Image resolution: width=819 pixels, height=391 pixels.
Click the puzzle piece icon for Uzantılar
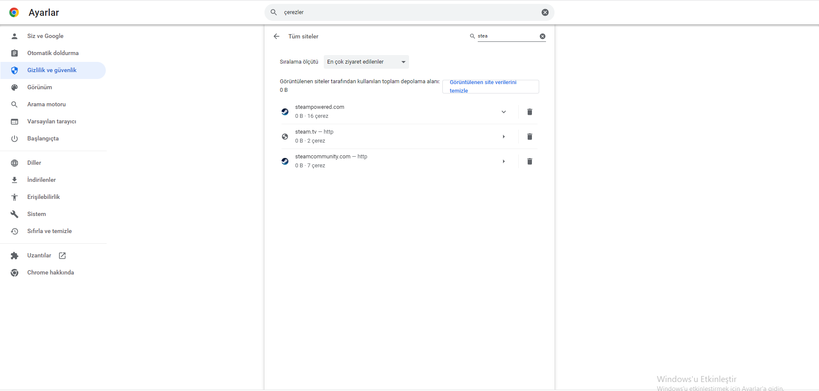(15, 256)
